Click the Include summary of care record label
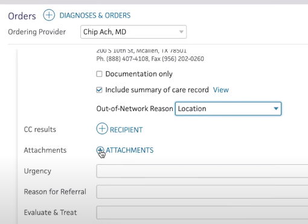The image size is (308, 224). point(157,90)
